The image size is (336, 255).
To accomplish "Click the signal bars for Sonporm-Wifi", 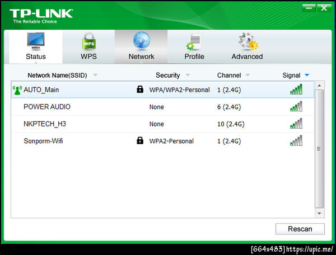I will 296,140.
